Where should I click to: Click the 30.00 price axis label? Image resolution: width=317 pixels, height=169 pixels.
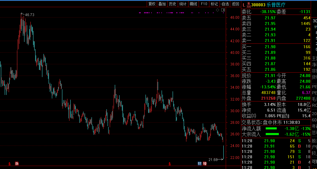[235, 111]
